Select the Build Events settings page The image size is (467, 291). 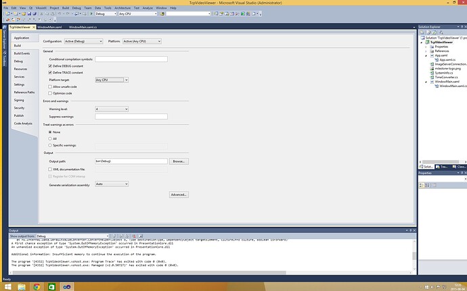point(22,53)
